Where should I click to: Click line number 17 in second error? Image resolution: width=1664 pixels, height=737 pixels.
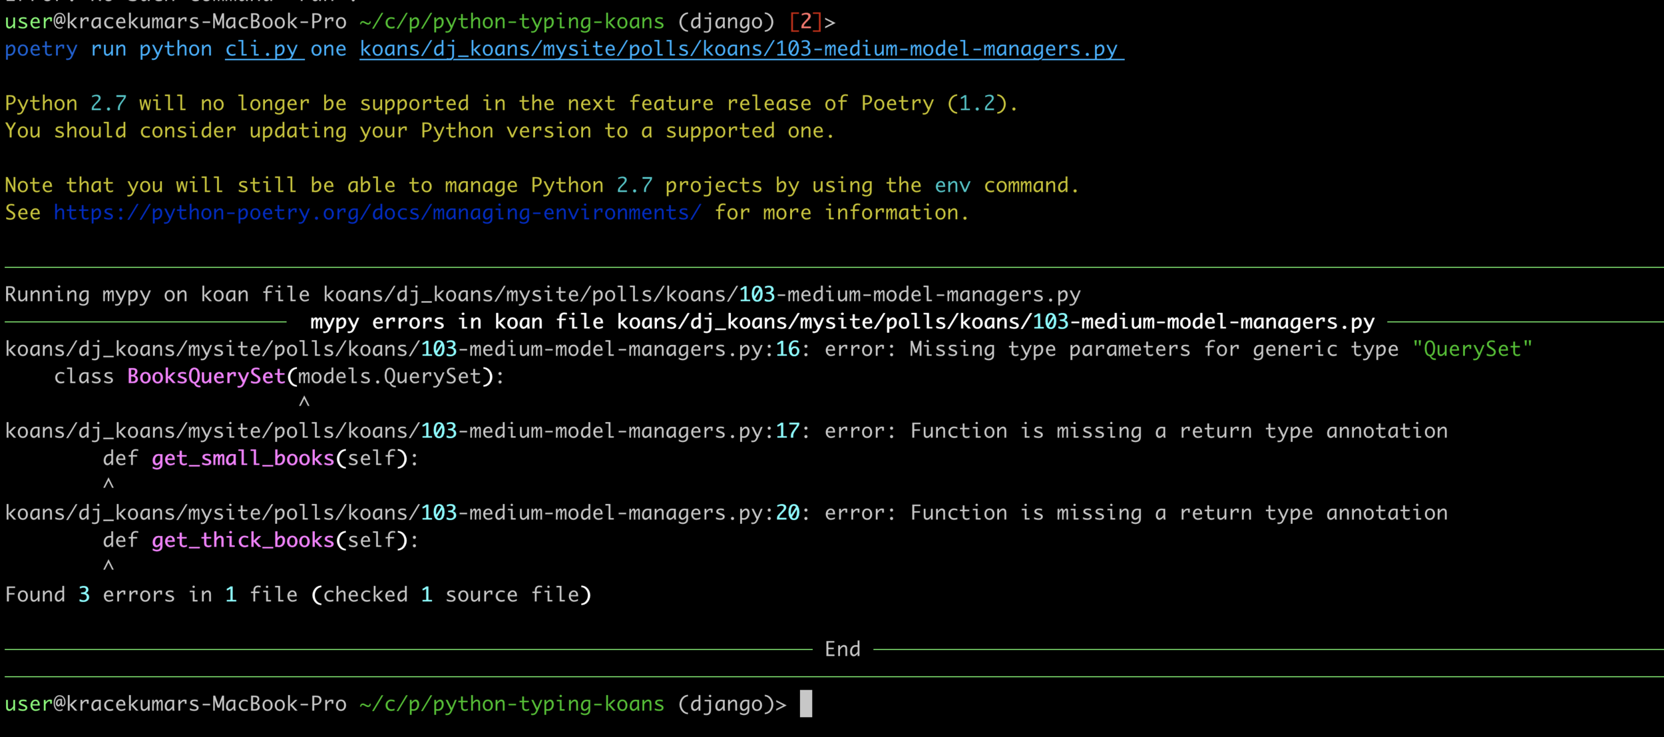pos(787,431)
